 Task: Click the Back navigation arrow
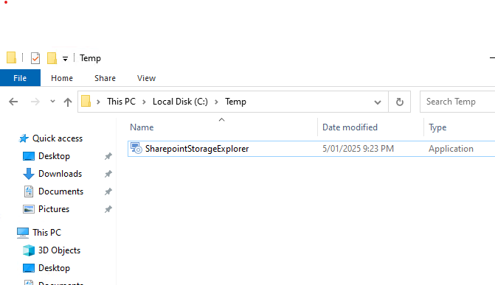click(13, 102)
